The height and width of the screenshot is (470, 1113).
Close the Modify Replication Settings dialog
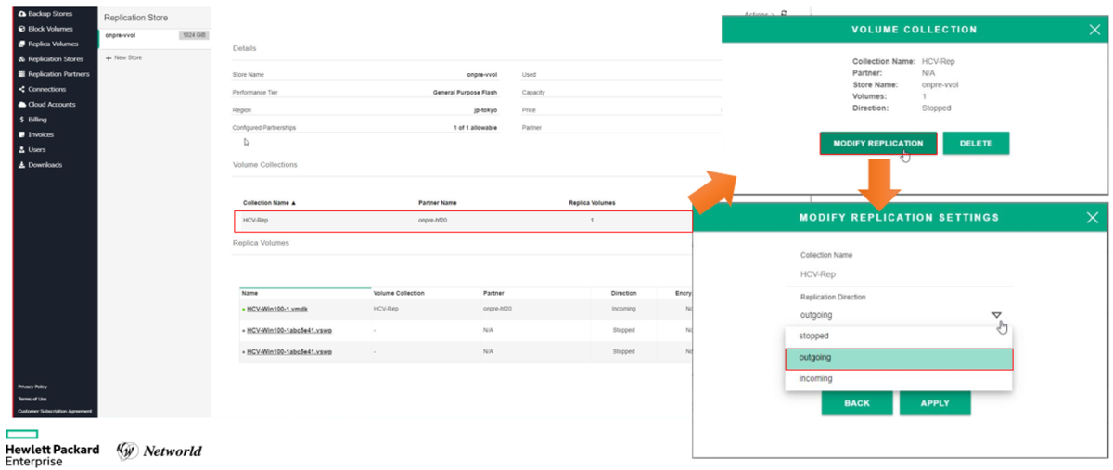point(1092,217)
